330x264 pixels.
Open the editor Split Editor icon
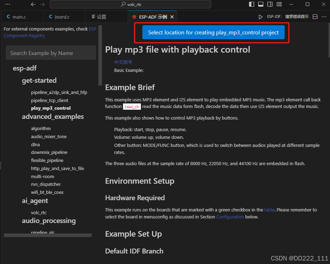coord(315,16)
